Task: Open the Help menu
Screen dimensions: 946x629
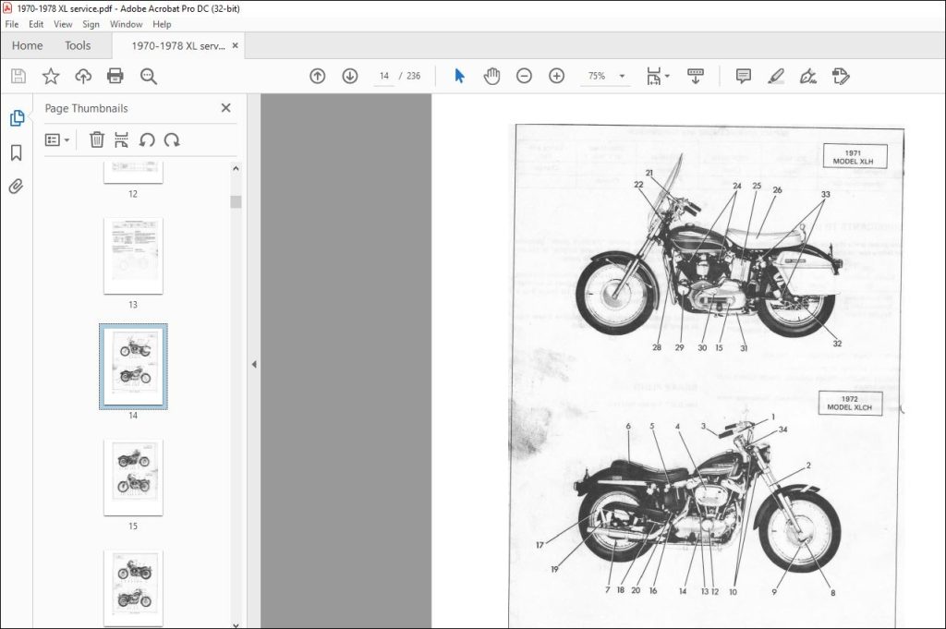Action: click(x=162, y=24)
